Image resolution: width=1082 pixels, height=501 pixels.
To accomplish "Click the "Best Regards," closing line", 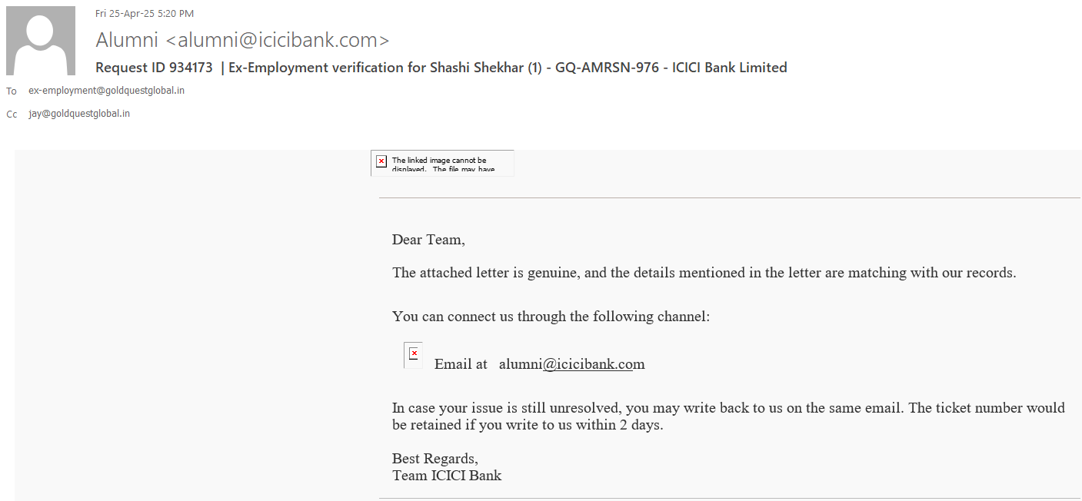I will tap(434, 459).
